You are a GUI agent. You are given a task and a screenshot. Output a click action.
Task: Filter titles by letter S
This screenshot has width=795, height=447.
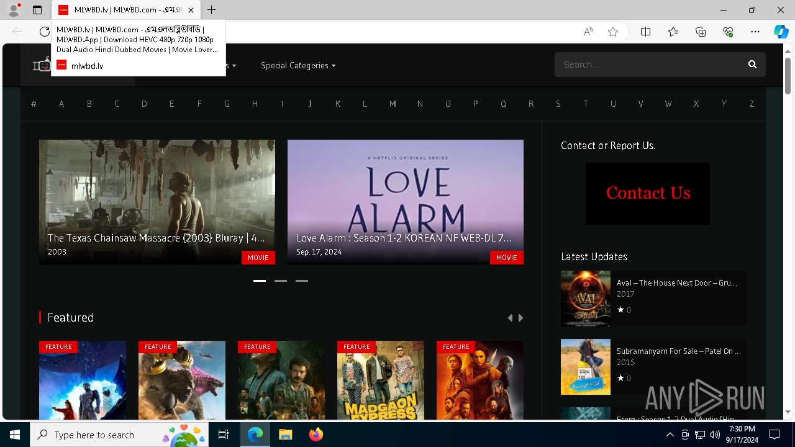[x=558, y=104]
